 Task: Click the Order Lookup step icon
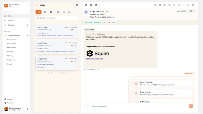click(136, 93)
